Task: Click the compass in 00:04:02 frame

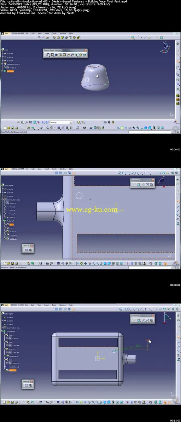Action: pyautogui.click(x=164, y=47)
